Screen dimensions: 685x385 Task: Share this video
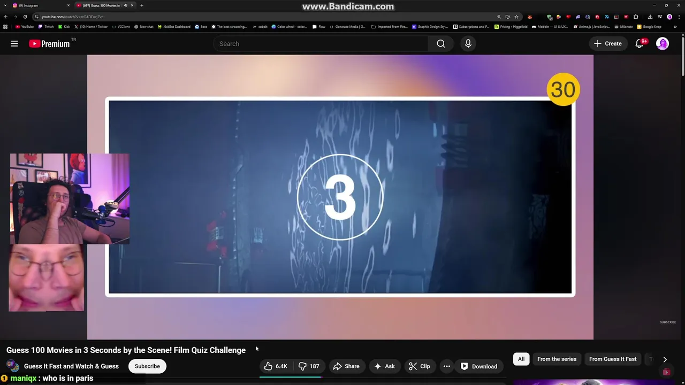pyautogui.click(x=346, y=366)
